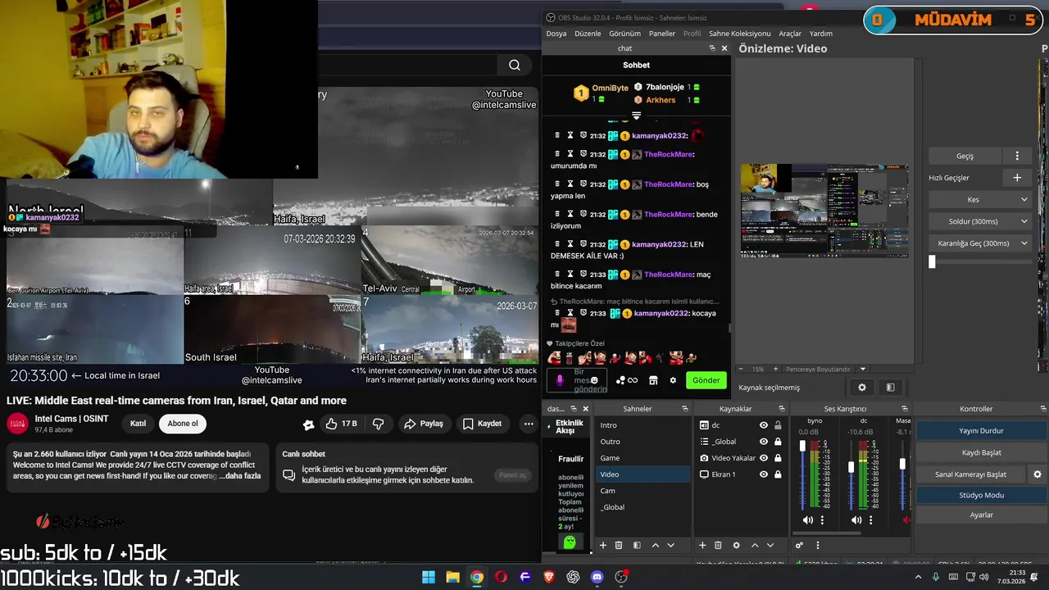The width and height of the screenshot is (1049, 590).
Task: Open Dosya menu in OBS
Action: click(x=556, y=34)
